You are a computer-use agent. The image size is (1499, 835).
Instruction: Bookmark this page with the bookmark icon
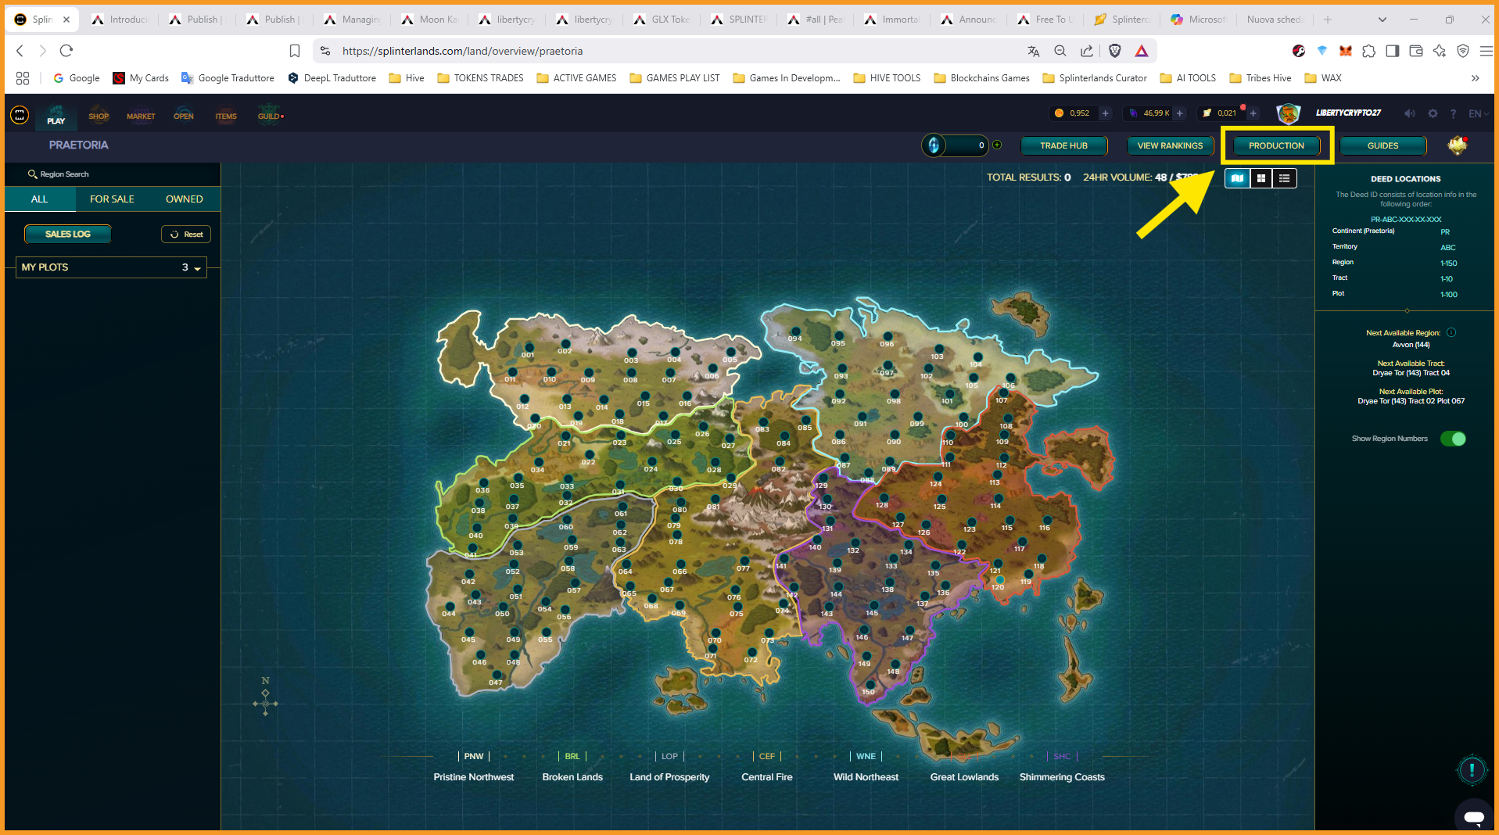coord(295,51)
